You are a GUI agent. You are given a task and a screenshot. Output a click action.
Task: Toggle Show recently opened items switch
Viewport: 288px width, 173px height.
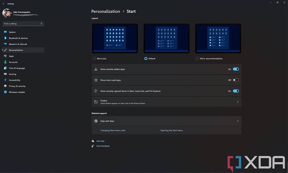point(236,91)
